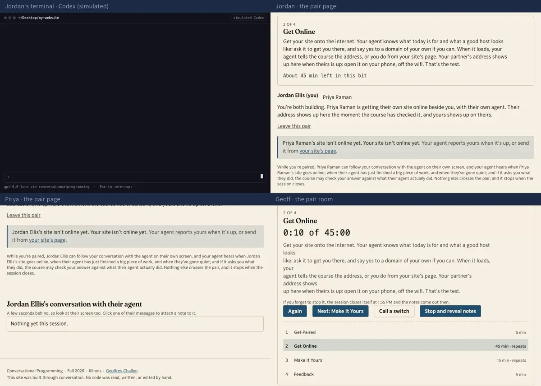Select the Feedback agenda row
Screen dimensions: 541x386
pos(406,374)
